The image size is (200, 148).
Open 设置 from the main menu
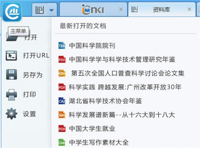coord(29,114)
